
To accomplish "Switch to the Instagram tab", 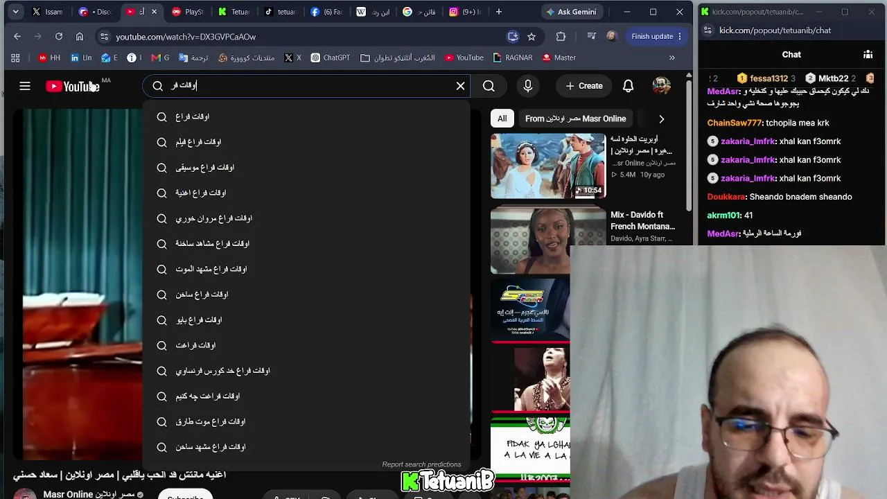I will pyautogui.click(x=466, y=12).
